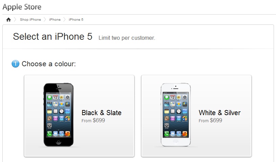Click the chevron between Shop iPhone and iPhone
276x162 pixels.
45,19
